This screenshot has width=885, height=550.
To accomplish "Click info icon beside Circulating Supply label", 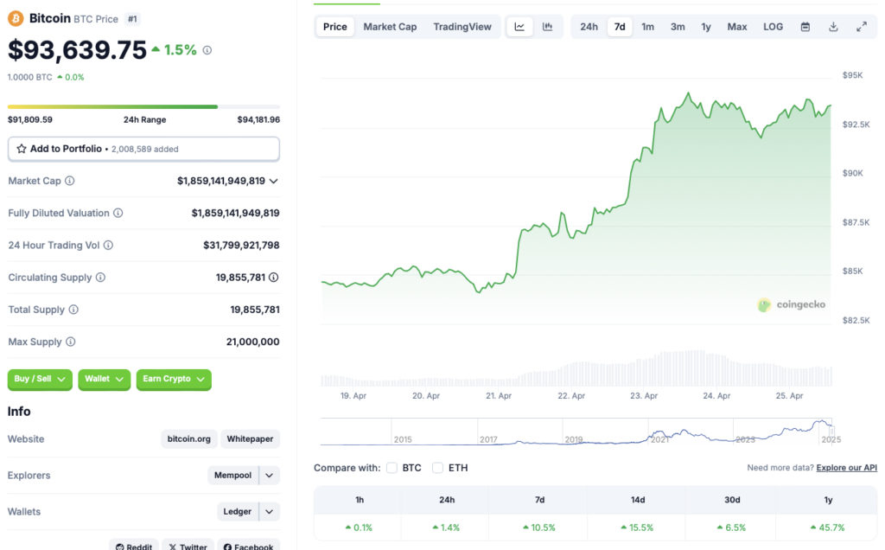I will [x=100, y=278].
